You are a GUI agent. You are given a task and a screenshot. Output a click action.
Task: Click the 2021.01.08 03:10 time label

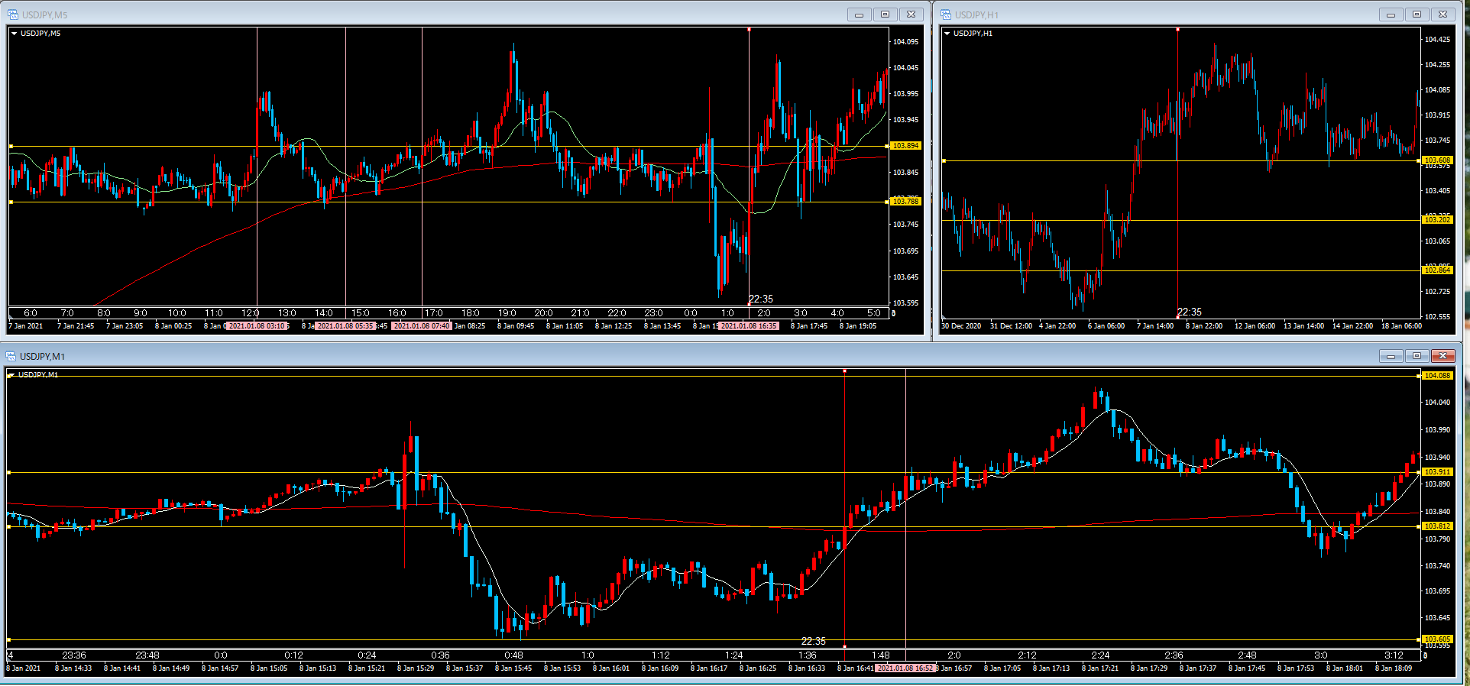click(x=257, y=326)
